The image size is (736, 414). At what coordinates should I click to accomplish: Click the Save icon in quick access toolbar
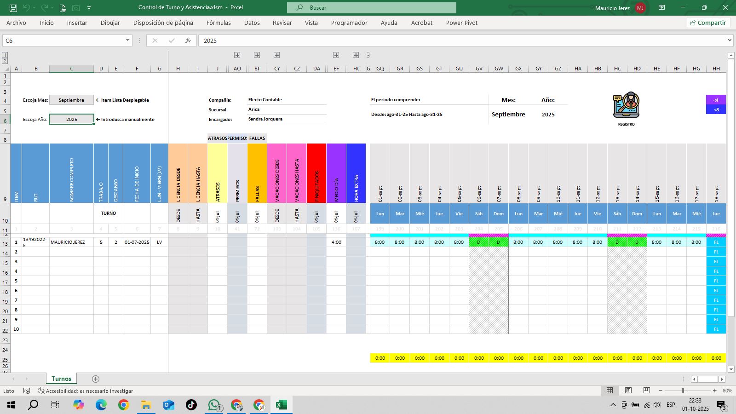(x=13, y=8)
